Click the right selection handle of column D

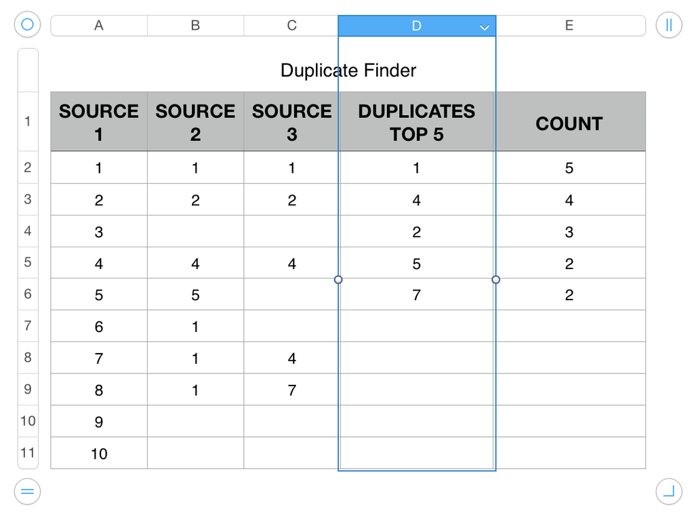point(495,280)
